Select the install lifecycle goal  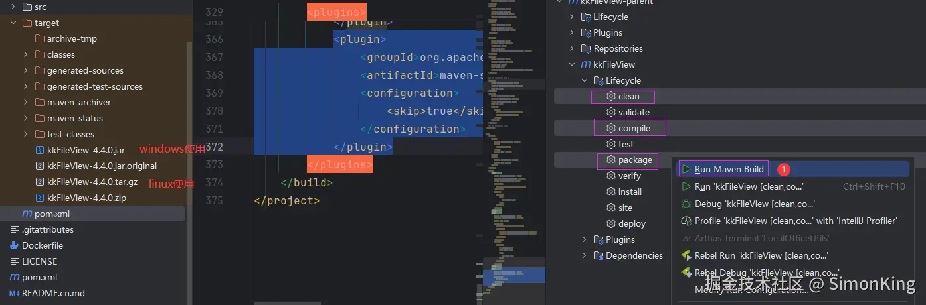pos(630,192)
